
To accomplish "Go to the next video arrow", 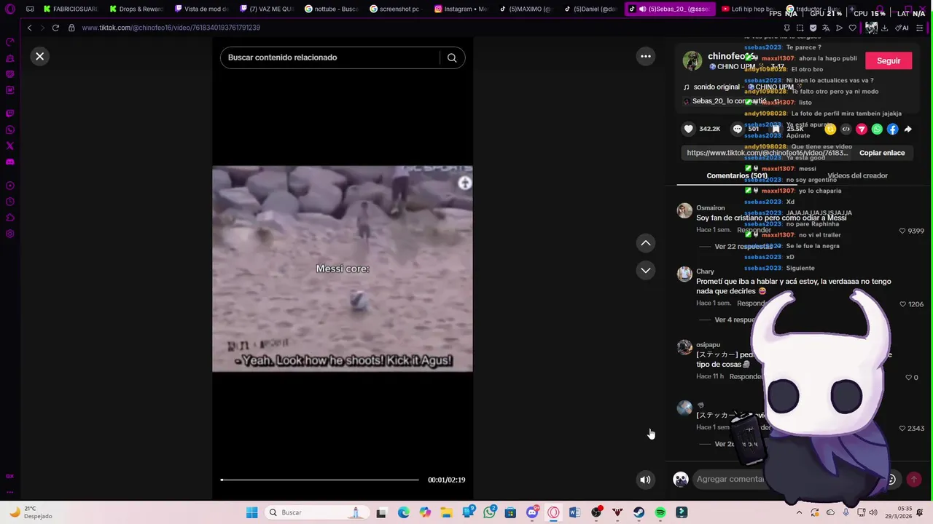I will (646, 270).
